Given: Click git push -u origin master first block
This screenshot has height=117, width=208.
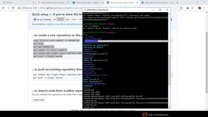Looking at the screenshot, I should click(48, 56).
